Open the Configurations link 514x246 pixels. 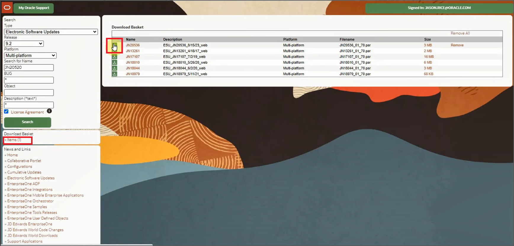[x=20, y=167]
